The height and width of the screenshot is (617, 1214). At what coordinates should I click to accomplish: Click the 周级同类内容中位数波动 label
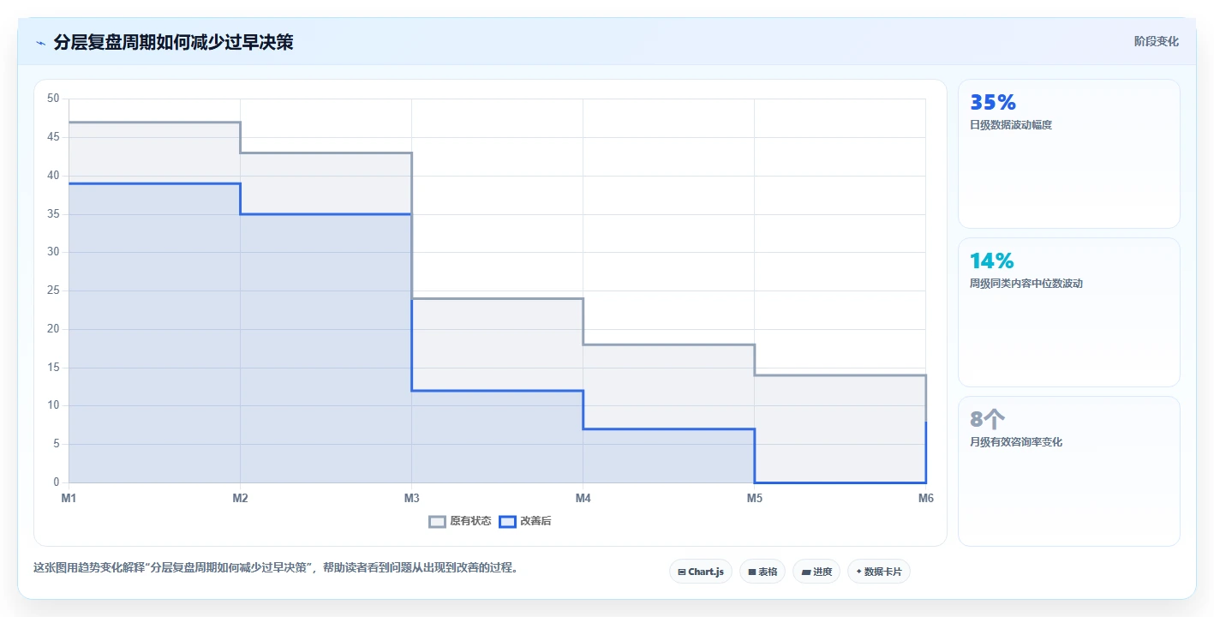click(1026, 284)
